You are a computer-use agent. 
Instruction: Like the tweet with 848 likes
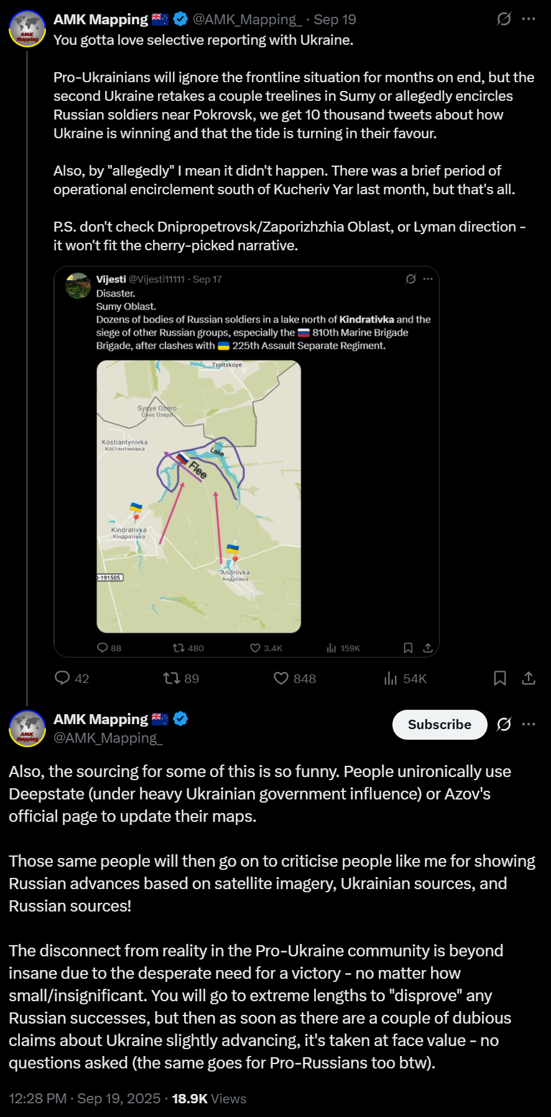tap(281, 678)
